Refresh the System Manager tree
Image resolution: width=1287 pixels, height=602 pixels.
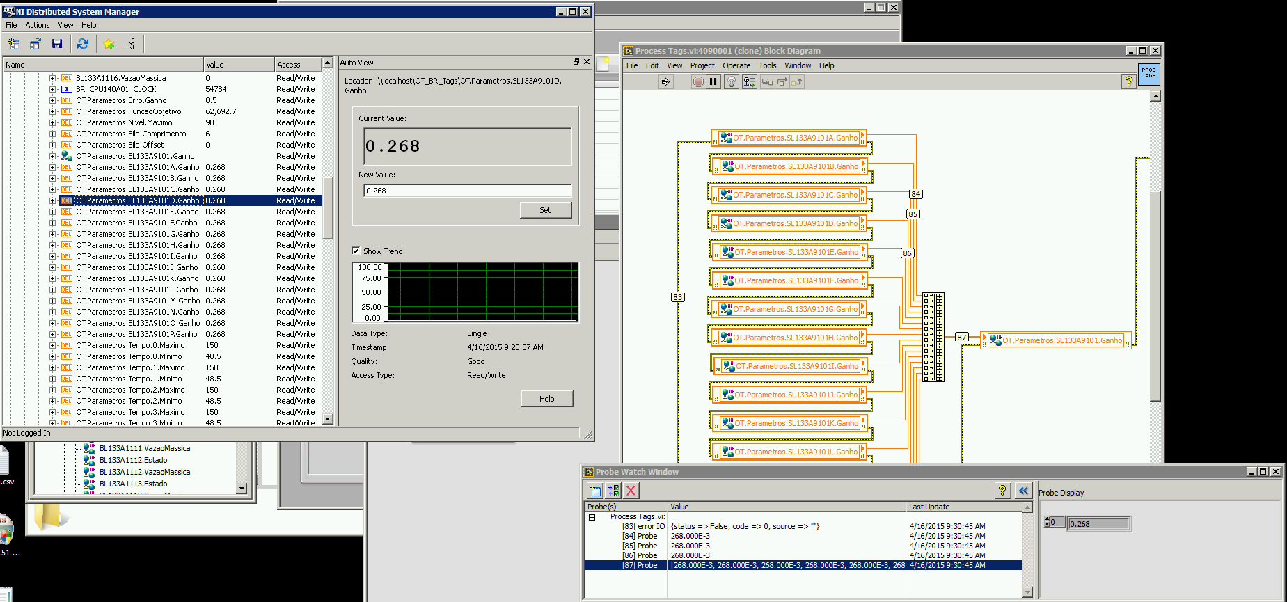83,44
